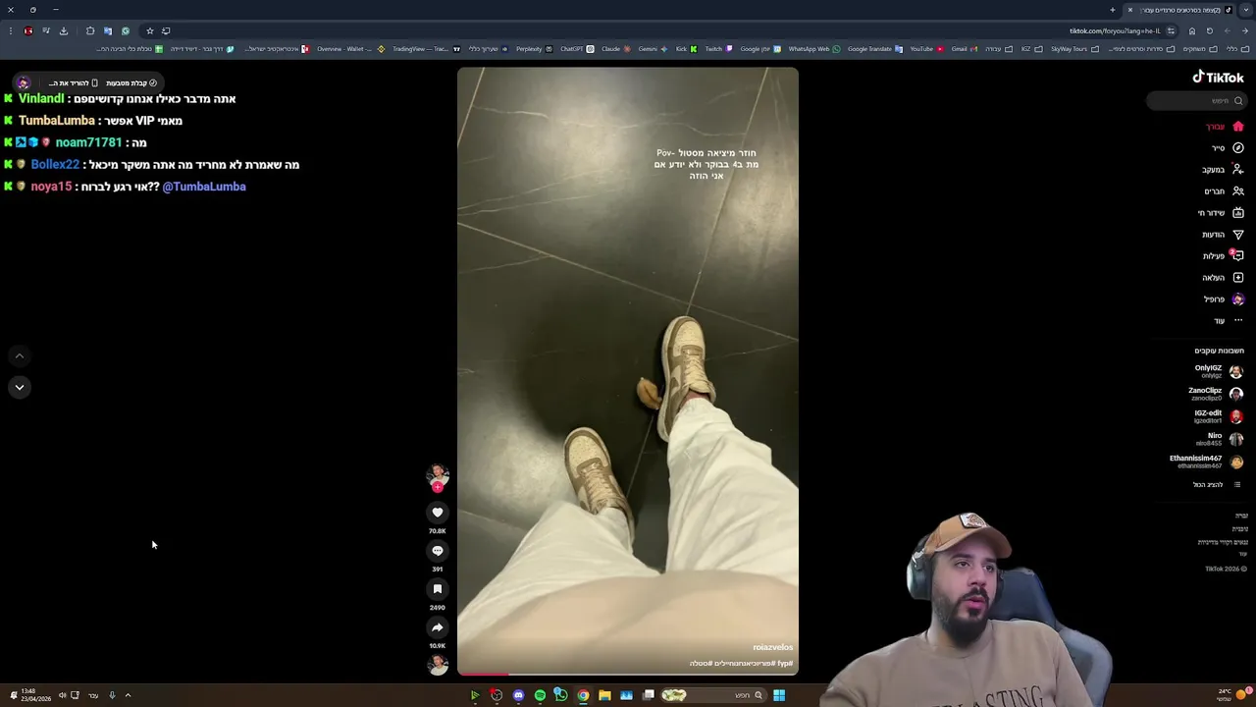Open the Claude bookmark
Screen dimensions: 1256x707
tap(615, 49)
